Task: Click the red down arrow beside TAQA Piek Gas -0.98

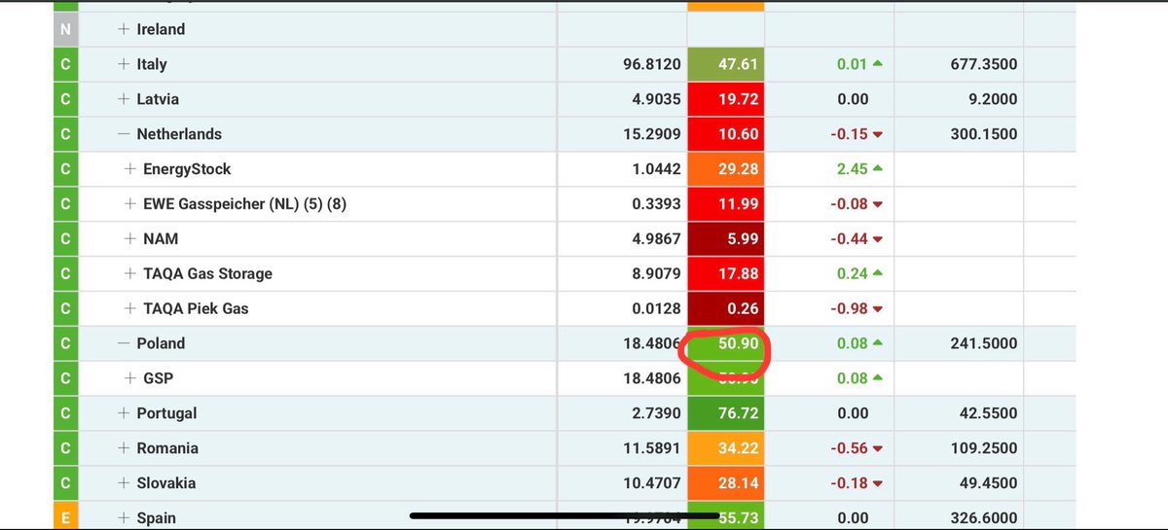Action: 878,309
